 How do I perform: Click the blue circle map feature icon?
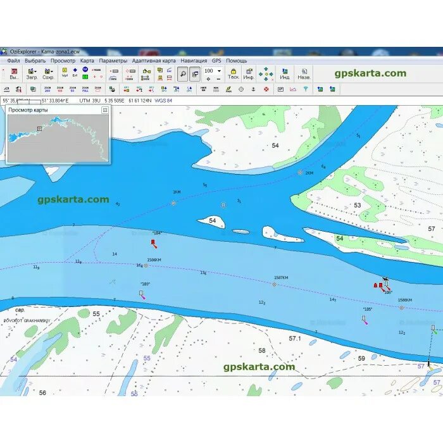point(85,70)
